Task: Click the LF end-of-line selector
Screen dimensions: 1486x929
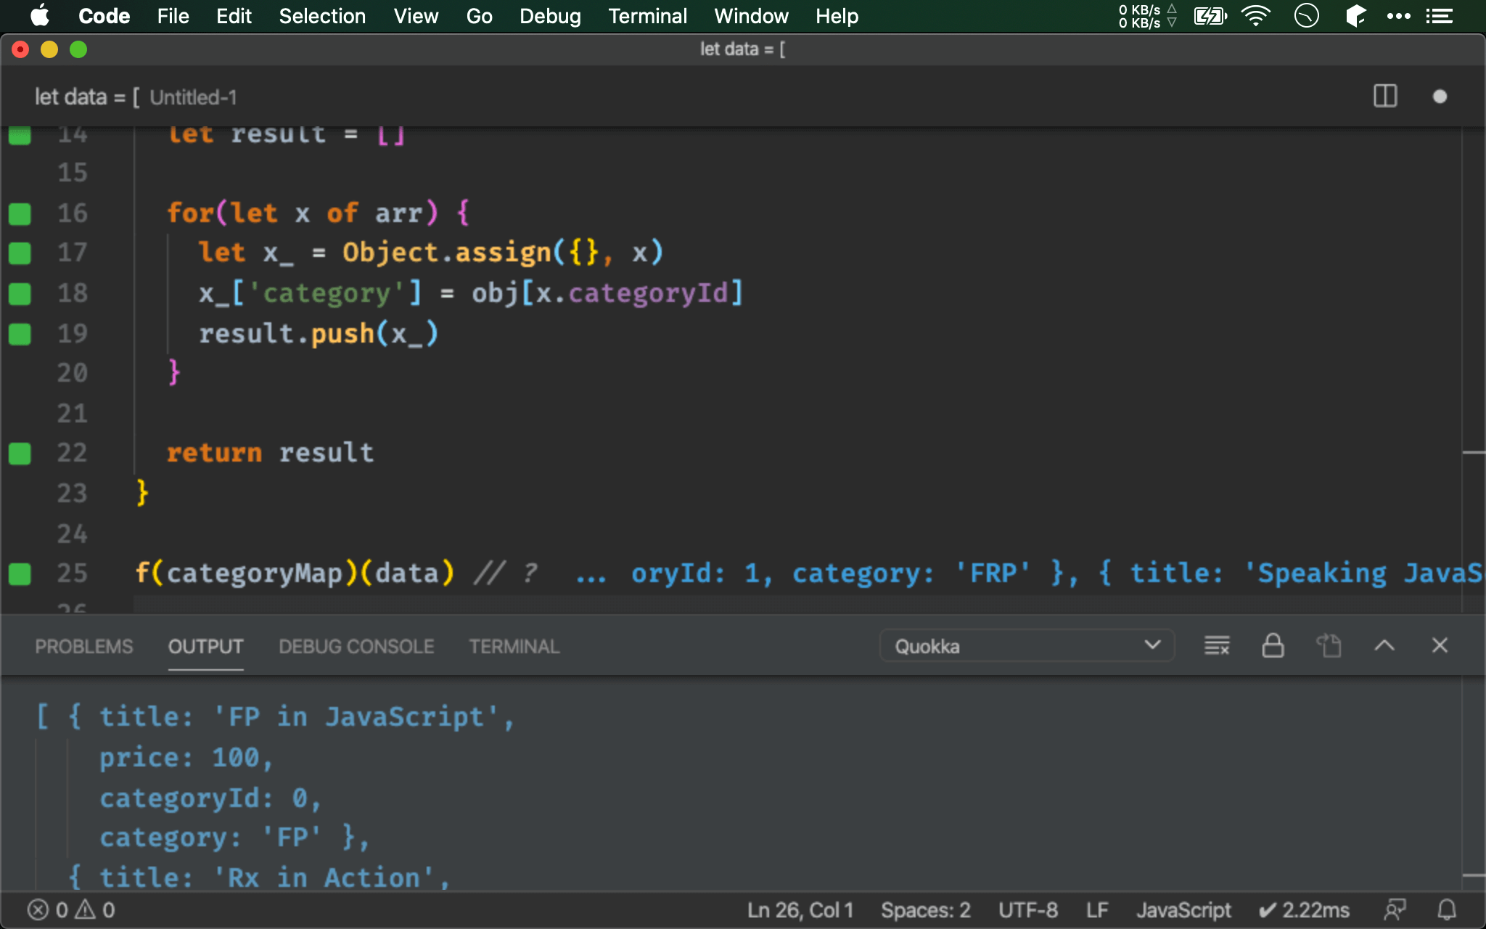Action: click(1097, 909)
